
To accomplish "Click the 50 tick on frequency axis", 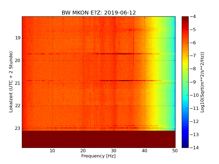I will tap(175, 151).
